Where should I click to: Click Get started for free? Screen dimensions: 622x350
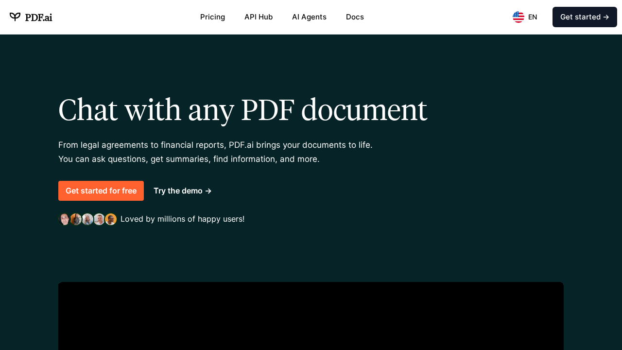[x=101, y=190]
